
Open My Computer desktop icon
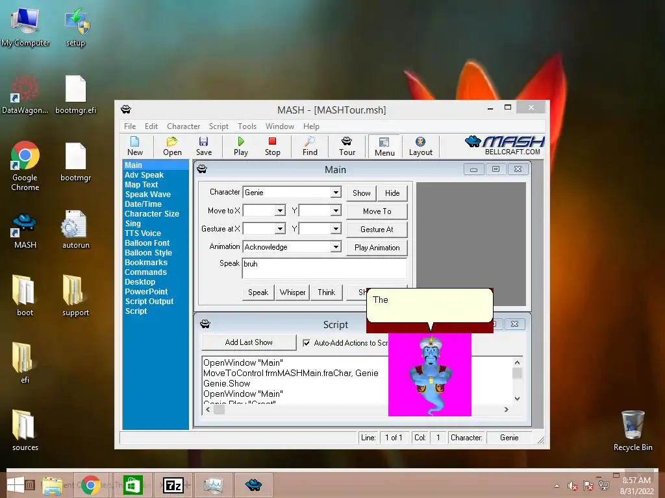click(25, 27)
